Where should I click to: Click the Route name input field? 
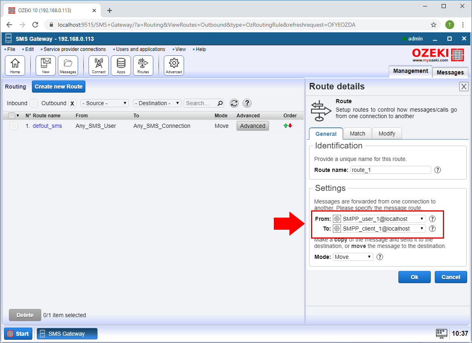tap(390, 170)
